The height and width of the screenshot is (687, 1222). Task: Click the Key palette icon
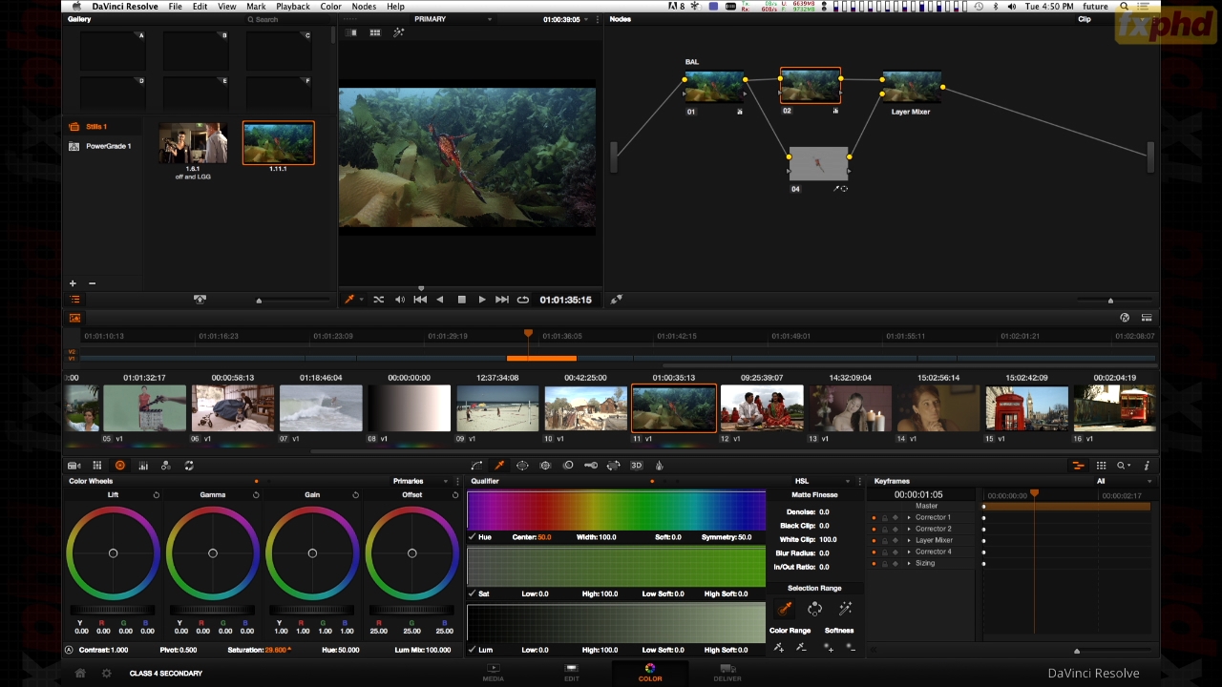pyautogui.click(x=591, y=466)
